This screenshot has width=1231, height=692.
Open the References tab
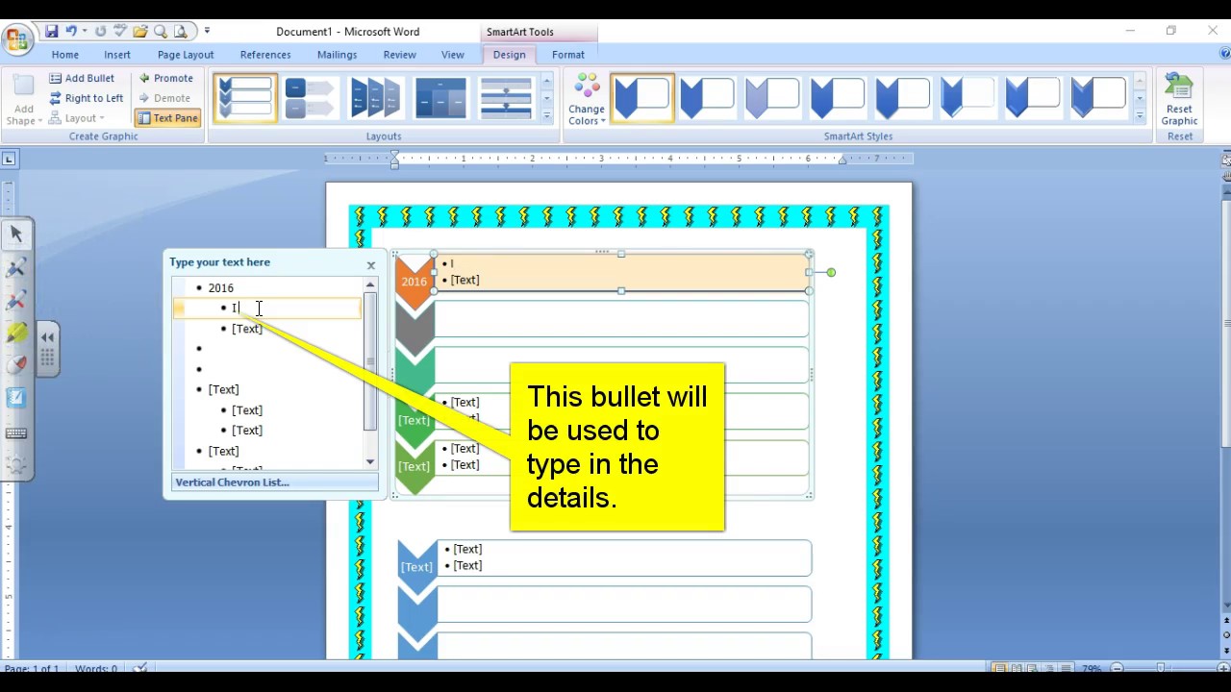[265, 55]
